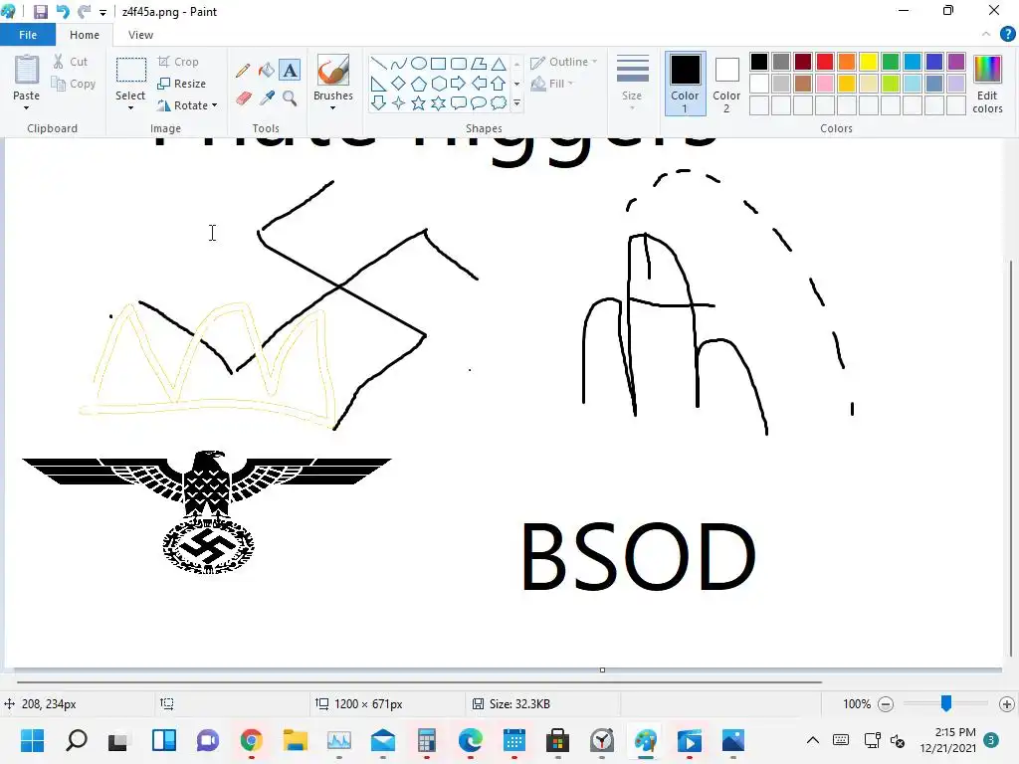Select the Fill with color bucket tool
Screen dimensions: 1019x764
(267, 71)
